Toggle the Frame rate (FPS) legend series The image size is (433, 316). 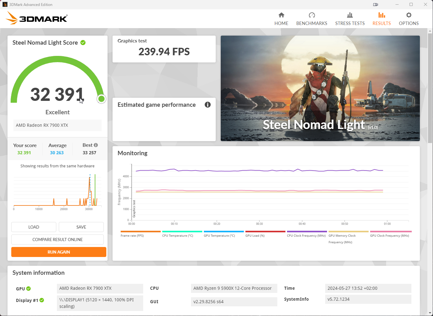(x=132, y=236)
